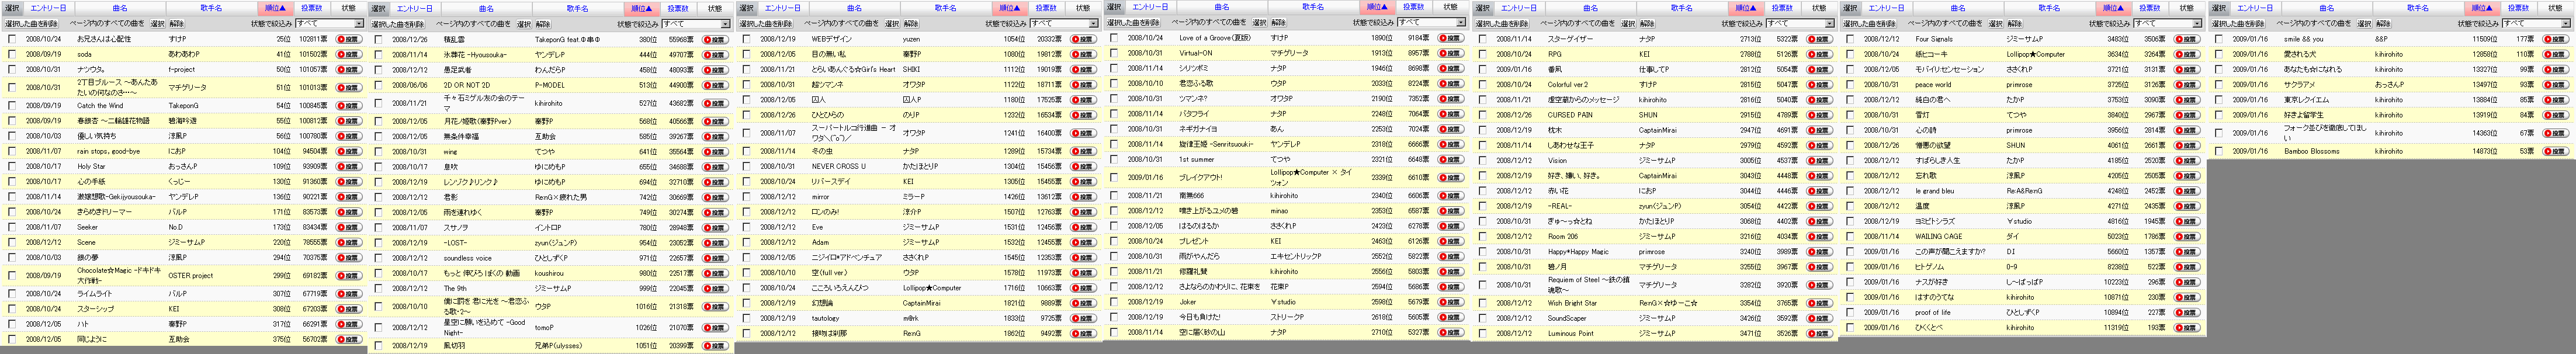Expand the すべて status filter above スターゲイザー
Image resolution: width=2576 pixels, height=354 pixels.
[x=1799, y=23]
